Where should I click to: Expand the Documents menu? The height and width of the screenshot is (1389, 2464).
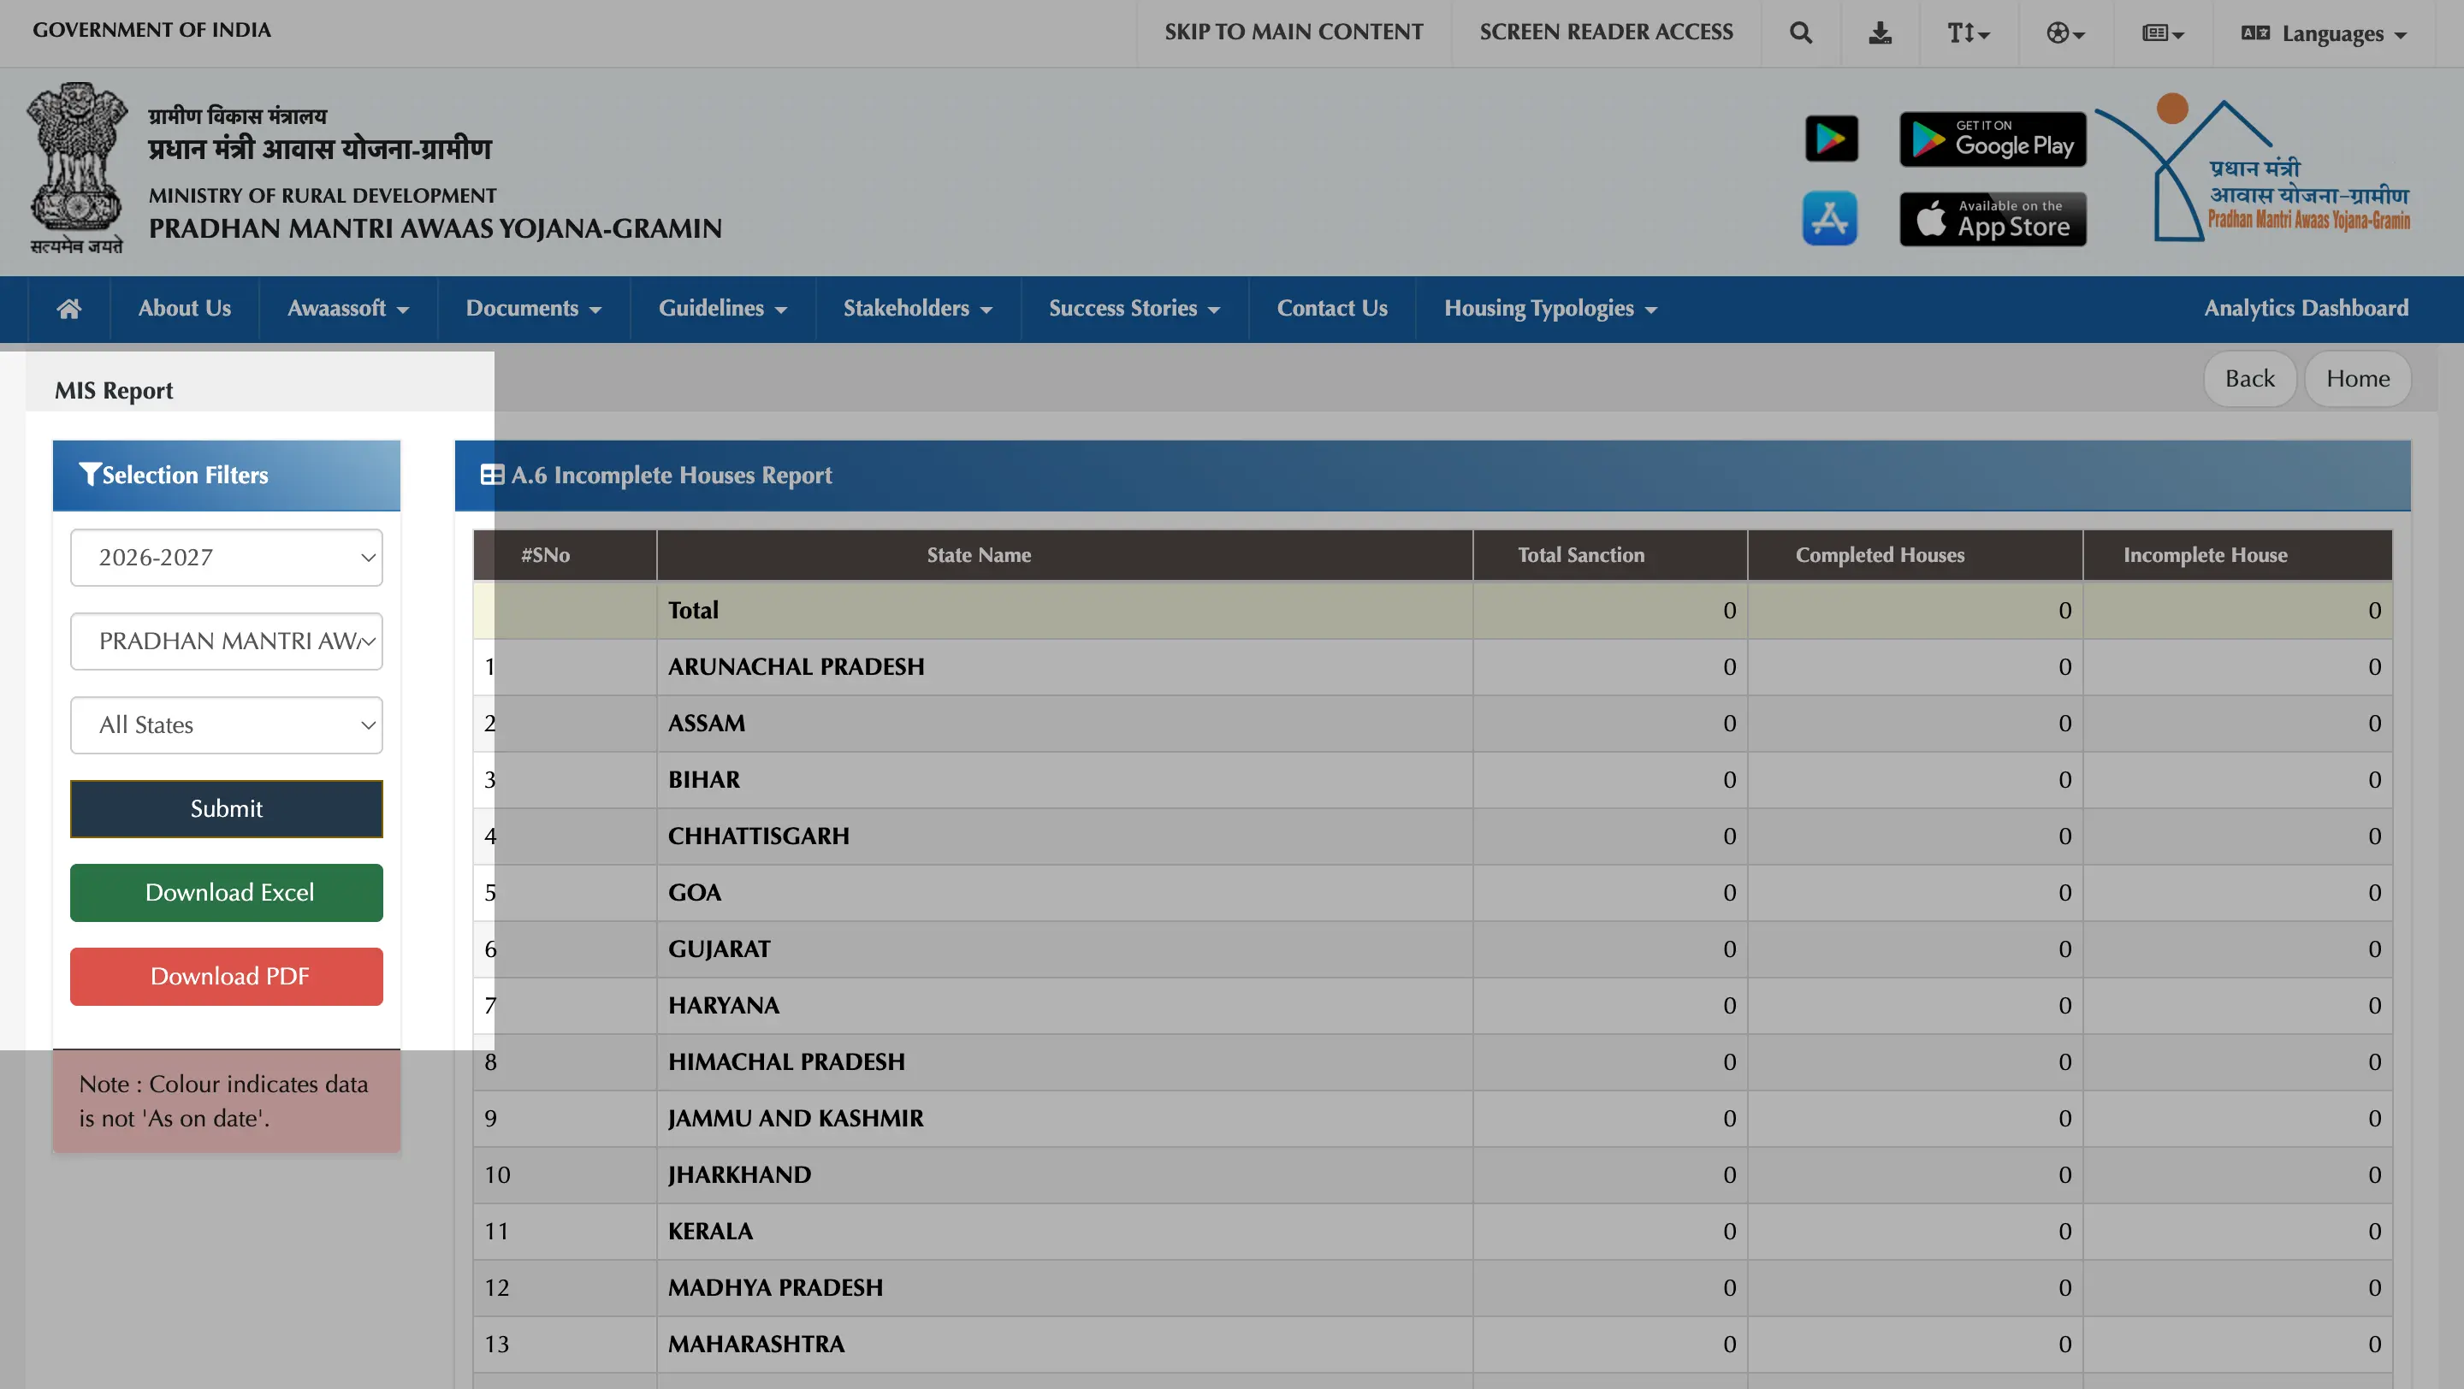(x=534, y=309)
